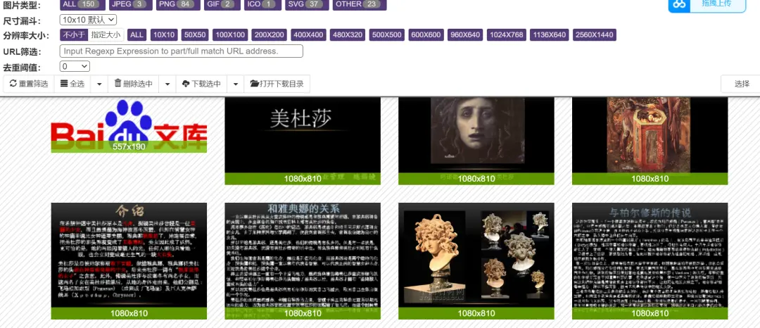Select the 不小于 resolution mode
The height and width of the screenshot is (328, 760).
click(74, 35)
